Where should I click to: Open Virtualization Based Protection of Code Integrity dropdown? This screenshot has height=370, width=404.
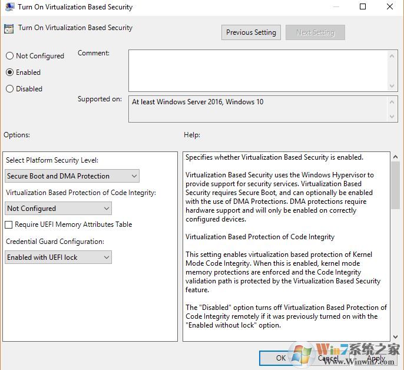tap(58, 209)
